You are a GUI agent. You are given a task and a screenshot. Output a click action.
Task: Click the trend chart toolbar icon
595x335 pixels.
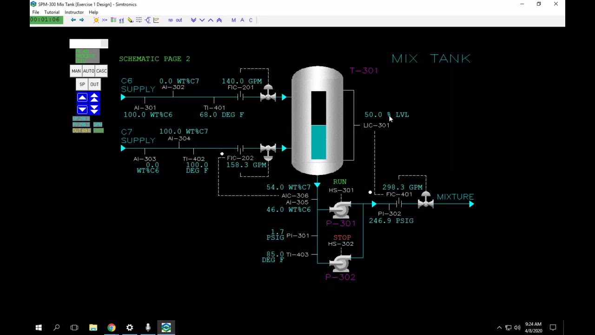156,20
